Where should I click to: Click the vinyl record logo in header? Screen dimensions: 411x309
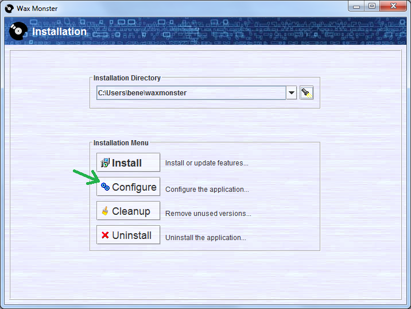pos(18,32)
